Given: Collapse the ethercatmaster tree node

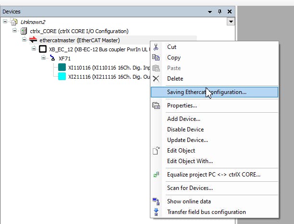Looking at the screenshot, I should point(24,40).
